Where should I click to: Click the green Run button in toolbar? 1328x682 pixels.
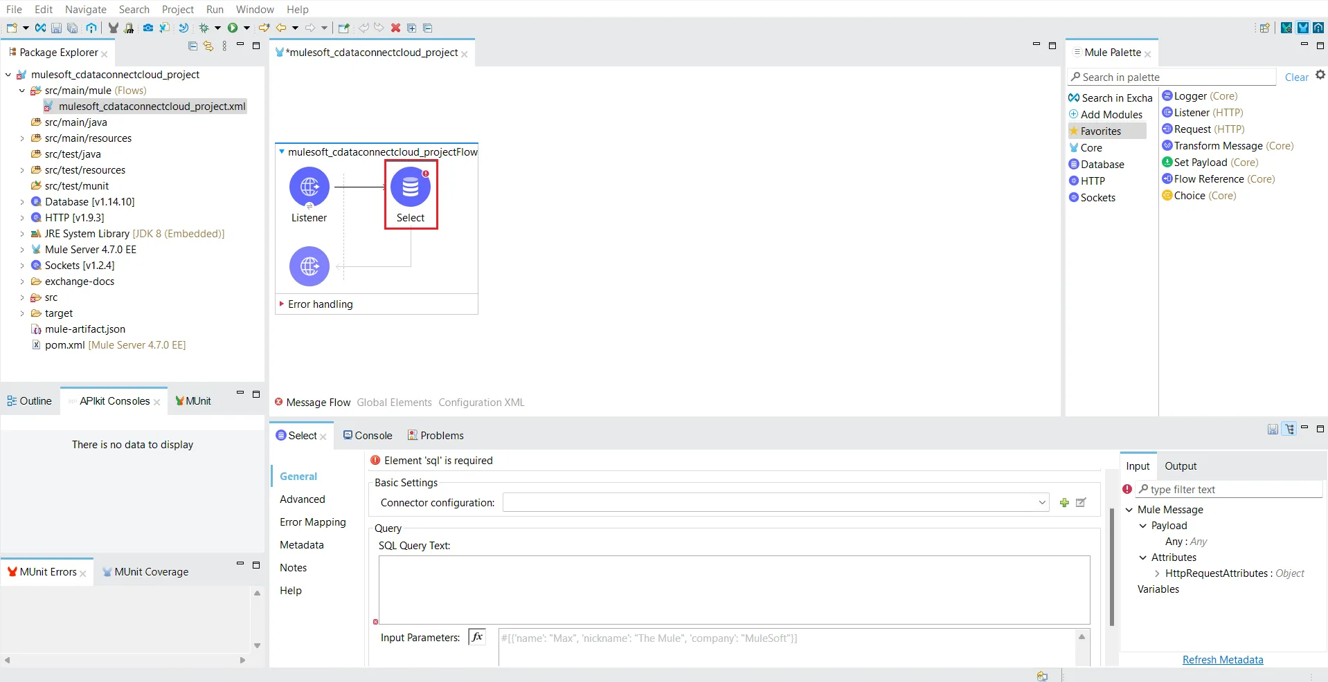coord(233,28)
